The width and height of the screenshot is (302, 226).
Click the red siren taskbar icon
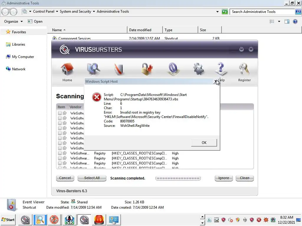[99, 220]
